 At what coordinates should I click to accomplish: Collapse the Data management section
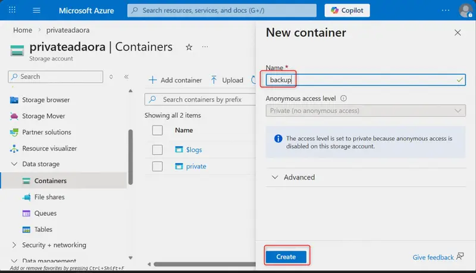tap(14, 261)
